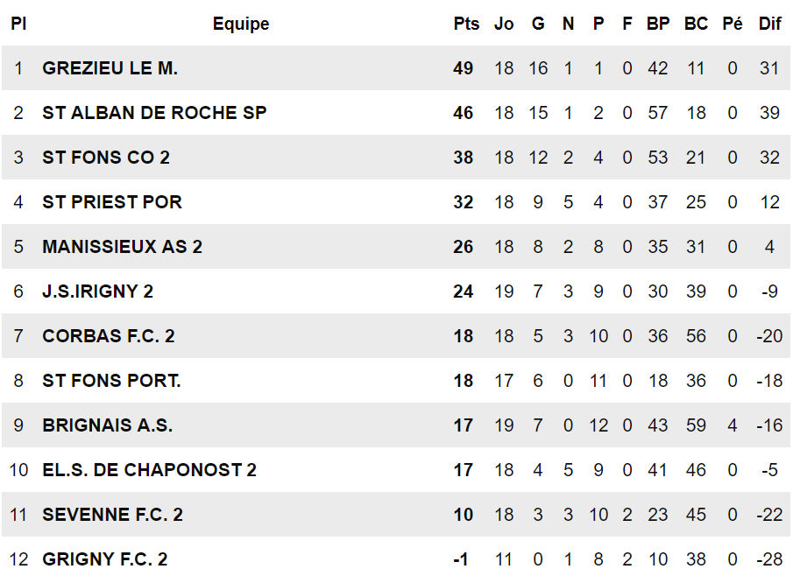Select the ST FONS PORT. team
This screenshot has height=583, width=793.
point(111,381)
